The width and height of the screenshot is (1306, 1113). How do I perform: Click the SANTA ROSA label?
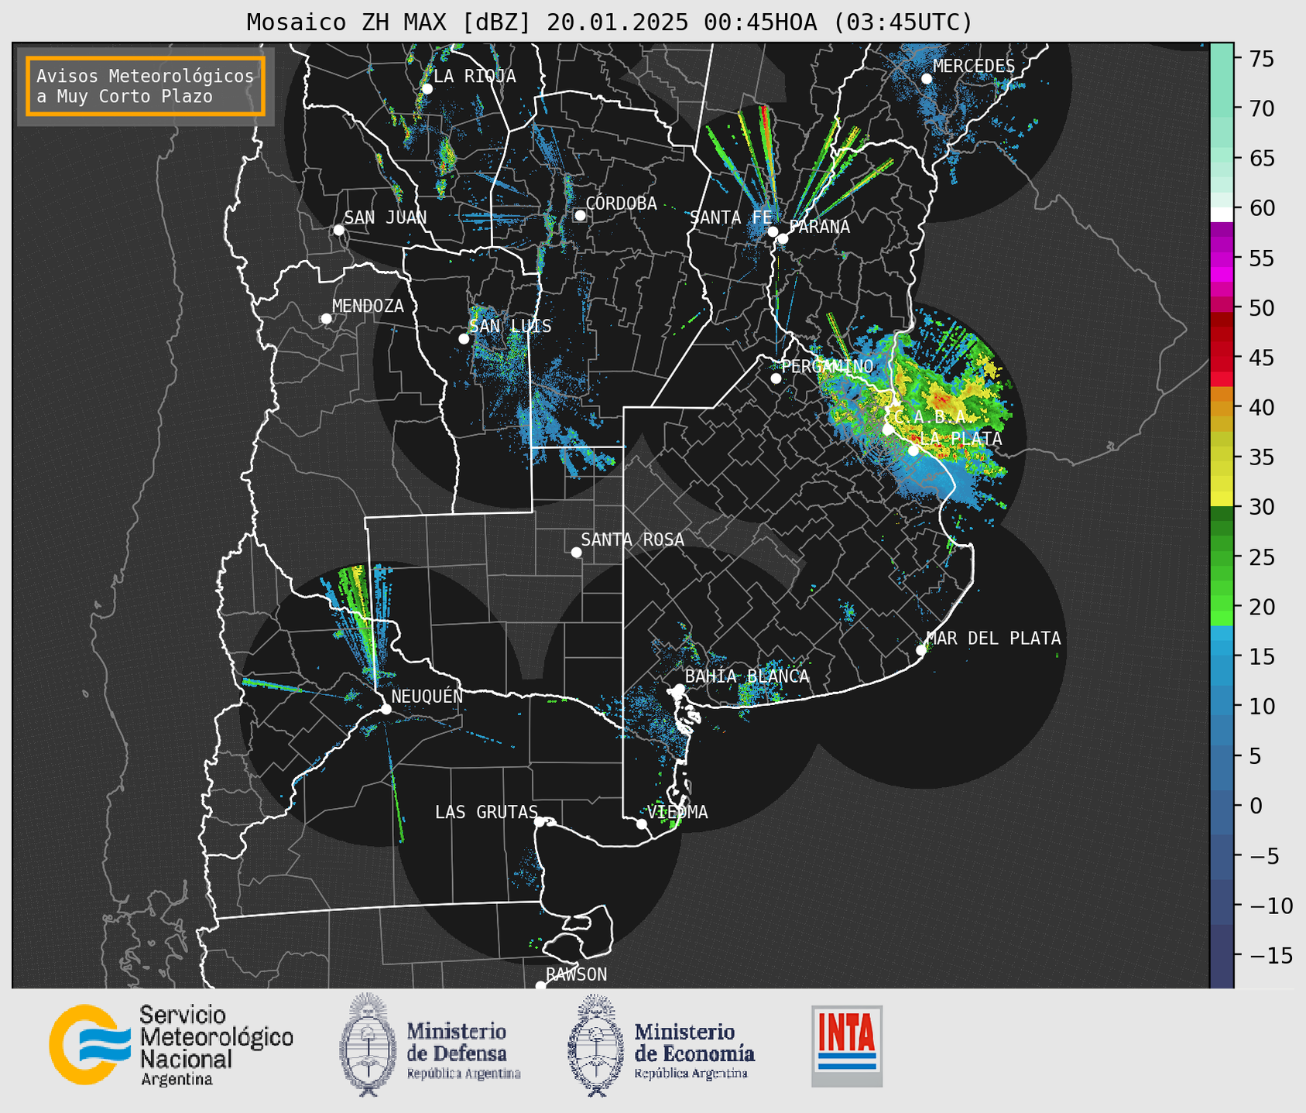pos(632,539)
